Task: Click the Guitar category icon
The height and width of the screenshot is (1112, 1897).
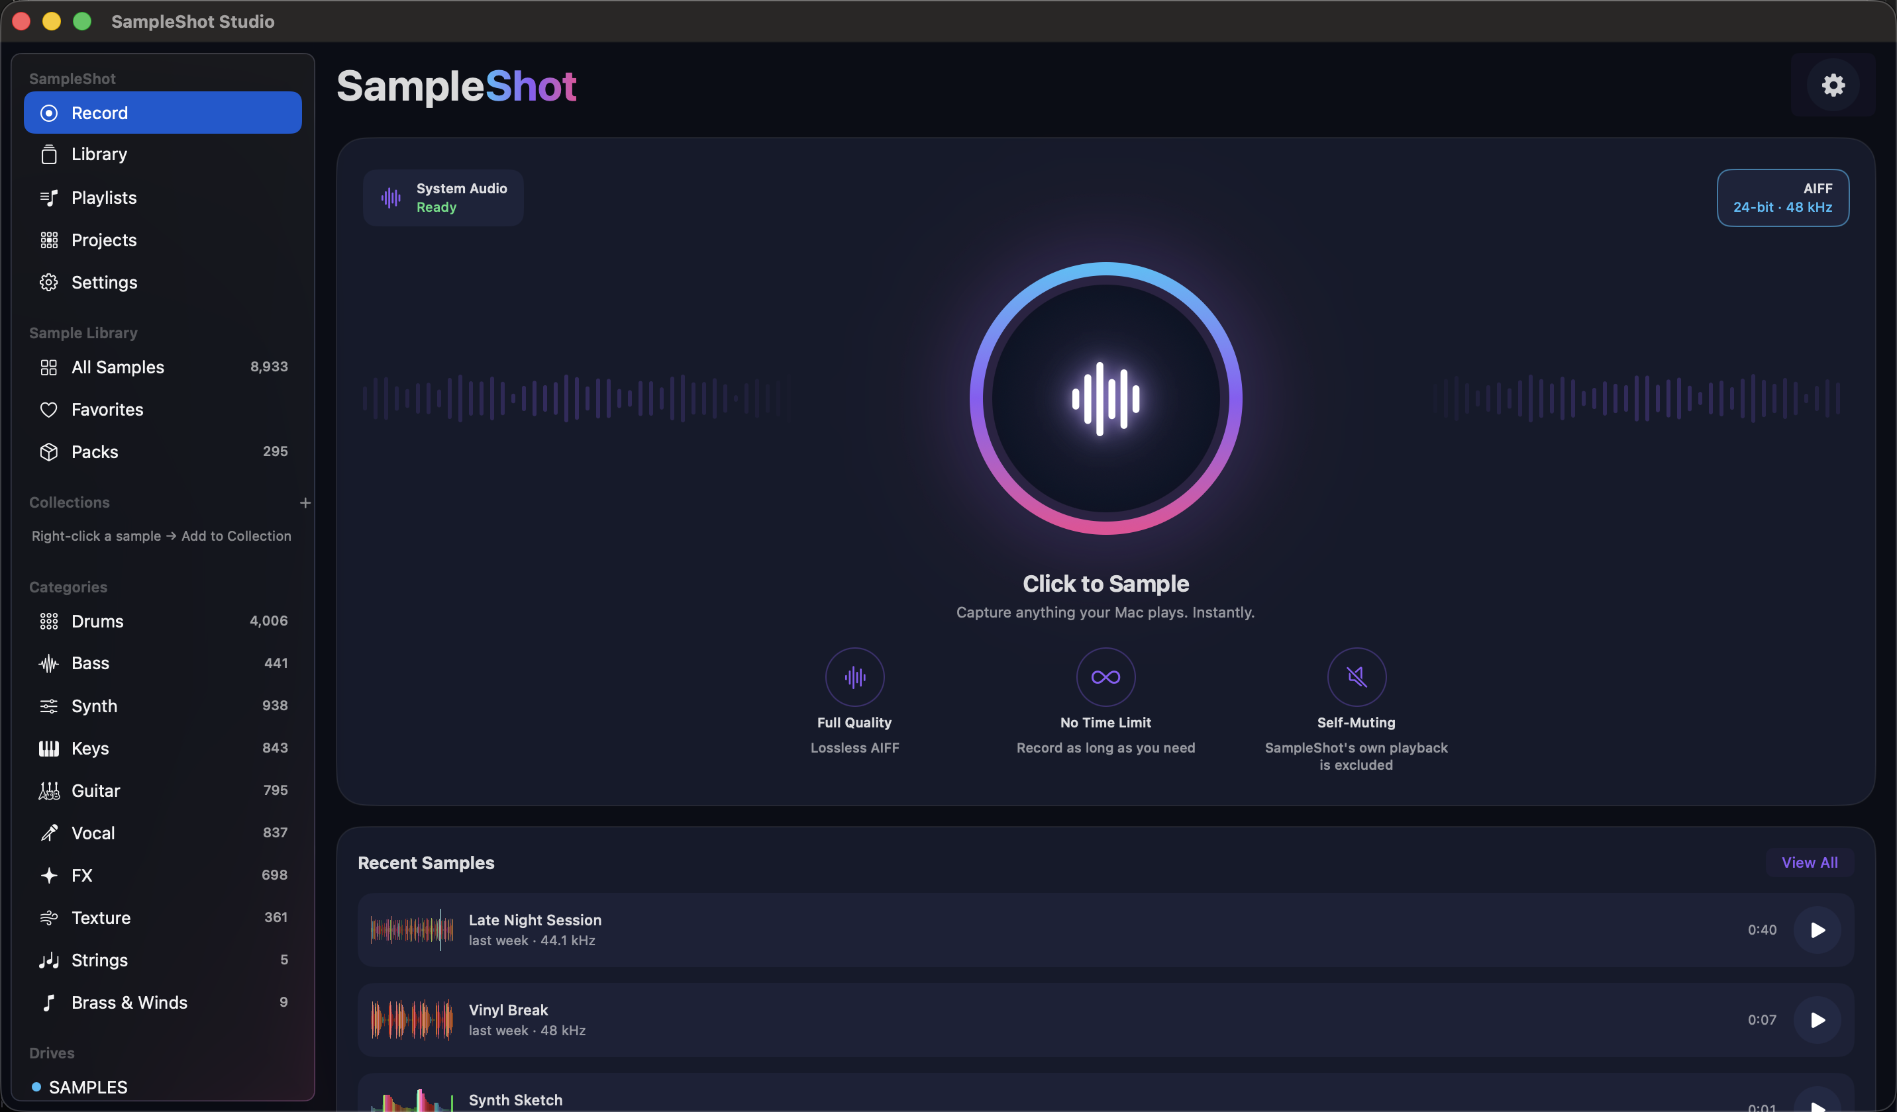Action: pyautogui.click(x=49, y=790)
